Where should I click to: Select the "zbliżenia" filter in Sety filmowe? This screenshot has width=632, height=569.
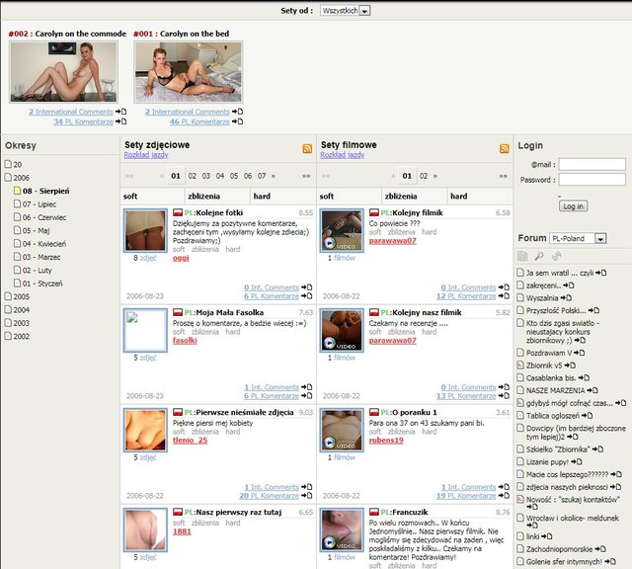click(401, 197)
